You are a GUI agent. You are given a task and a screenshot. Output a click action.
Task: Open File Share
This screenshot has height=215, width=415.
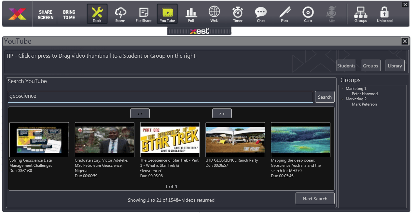coord(144,15)
